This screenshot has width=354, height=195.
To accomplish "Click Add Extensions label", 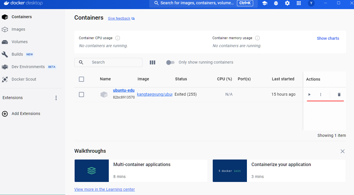I will click(26, 114).
